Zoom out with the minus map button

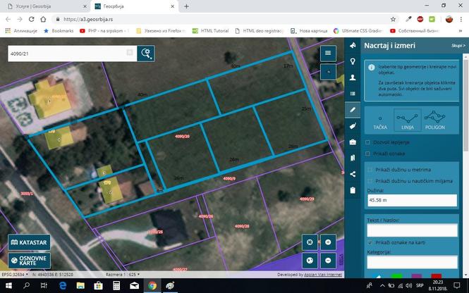pyautogui.click(x=328, y=261)
